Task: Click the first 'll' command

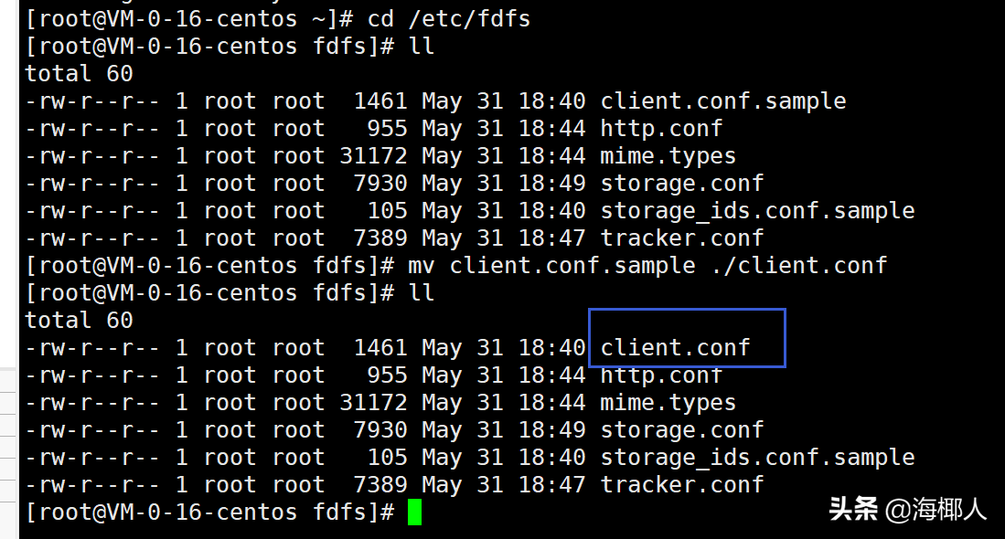Action: point(422,47)
